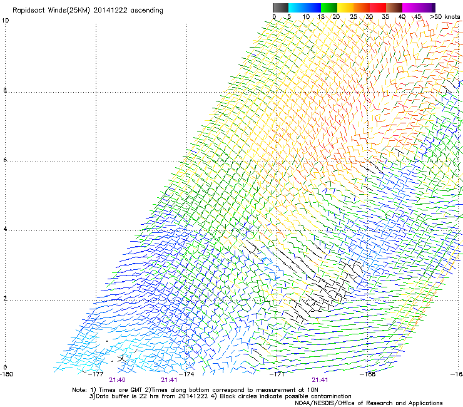Click the longitude axis label '-171'
This screenshot has width=463, height=407.
point(277,374)
